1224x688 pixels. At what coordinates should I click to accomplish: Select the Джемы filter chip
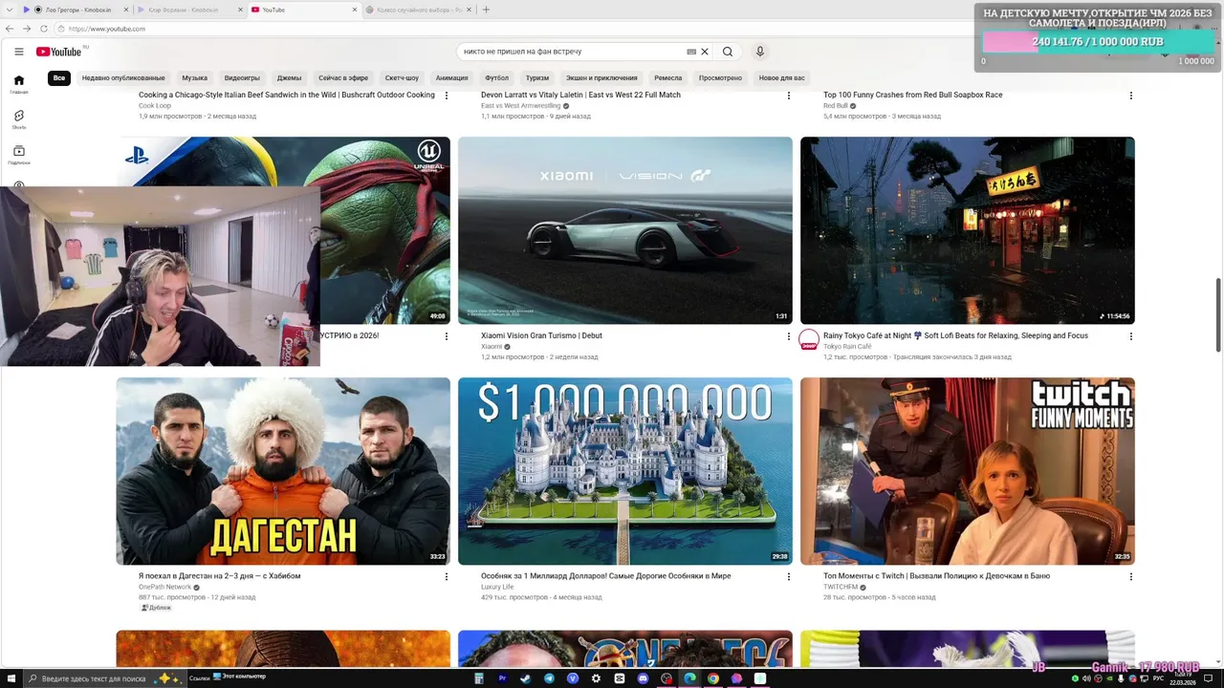pos(289,77)
